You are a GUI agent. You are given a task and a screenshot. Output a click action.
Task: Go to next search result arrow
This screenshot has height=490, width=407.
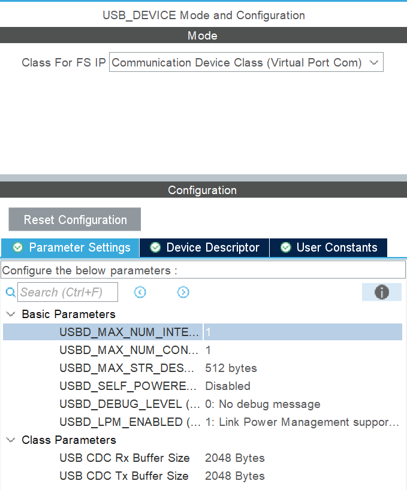[x=183, y=292]
